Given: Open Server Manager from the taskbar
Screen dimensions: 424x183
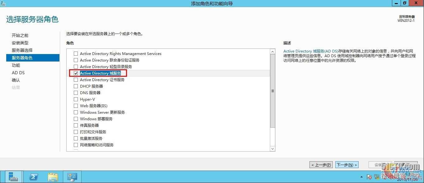Looking at the screenshot, I should (x=13, y=177).
